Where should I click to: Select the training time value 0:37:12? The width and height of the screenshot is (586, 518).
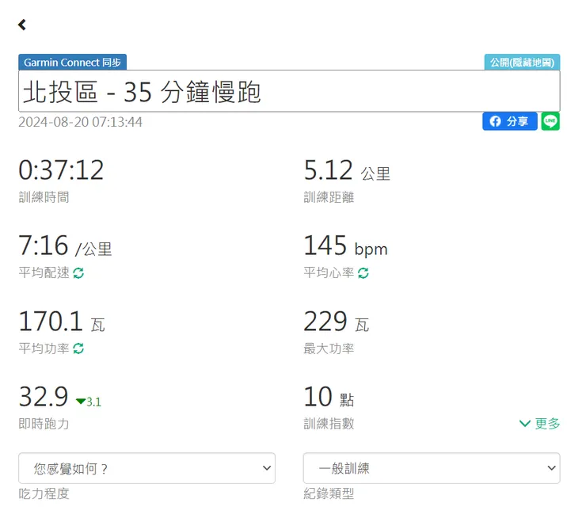[61, 170]
